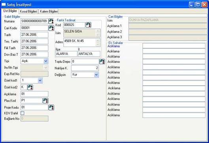Click the Fiili Tarih date field
The width and height of the screenshot is (209, 143).
point(34,48)
